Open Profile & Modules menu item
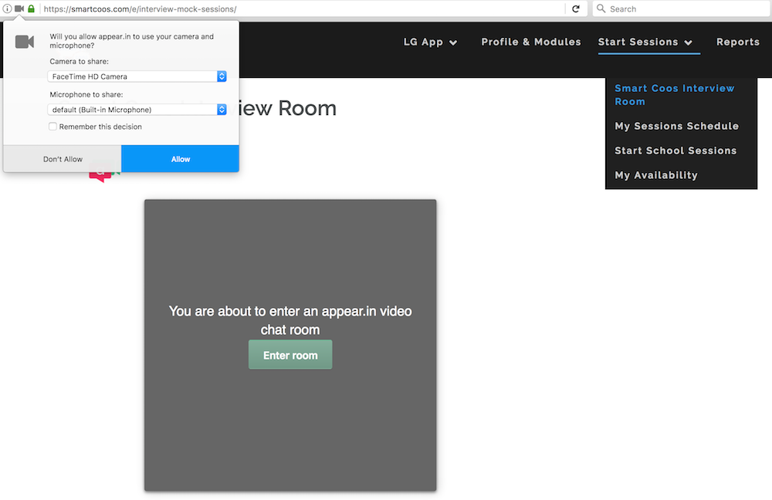 [531, 42]
